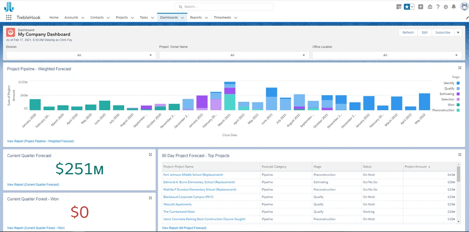The image size is (469, 232).
Task: Switch to the Accounts tab
Action: (71, 18)
